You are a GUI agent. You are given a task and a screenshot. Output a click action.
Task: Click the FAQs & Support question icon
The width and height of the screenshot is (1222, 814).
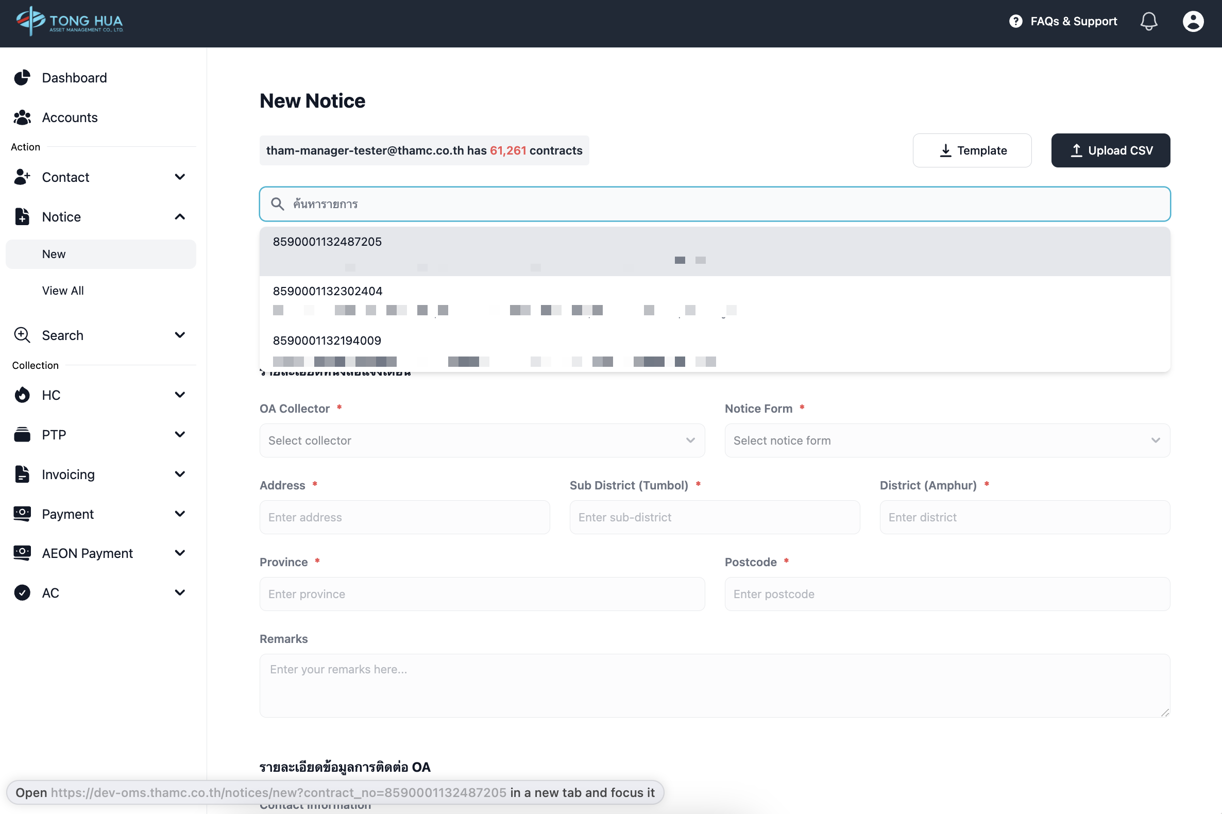[x=1015, y=21]
